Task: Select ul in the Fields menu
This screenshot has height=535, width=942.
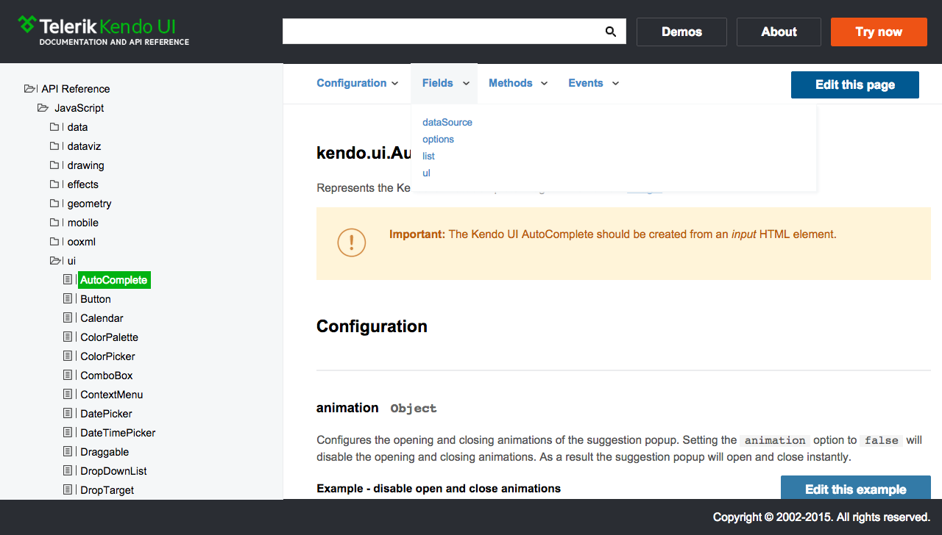Action: [426, 173]
